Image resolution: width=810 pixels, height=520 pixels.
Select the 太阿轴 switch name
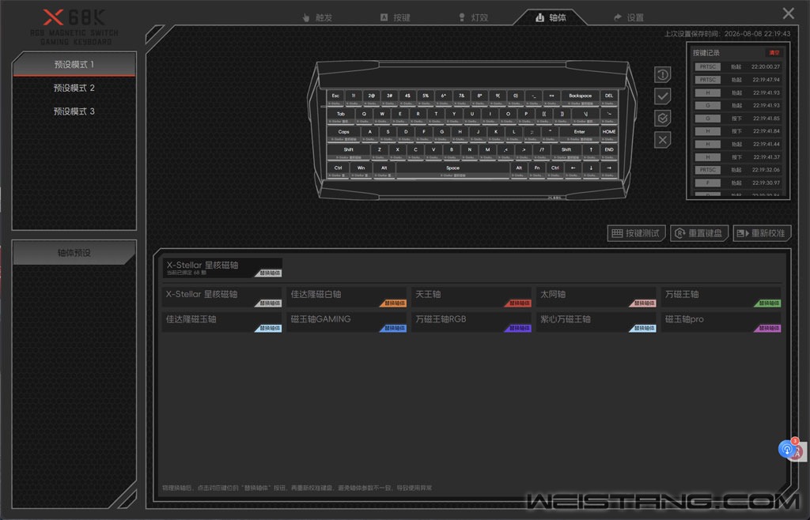point(553,294)
